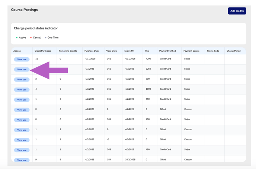The height and width of the screenshot is (169, 256).
Task: Click the Add credits button
Action: pos(237,11)
